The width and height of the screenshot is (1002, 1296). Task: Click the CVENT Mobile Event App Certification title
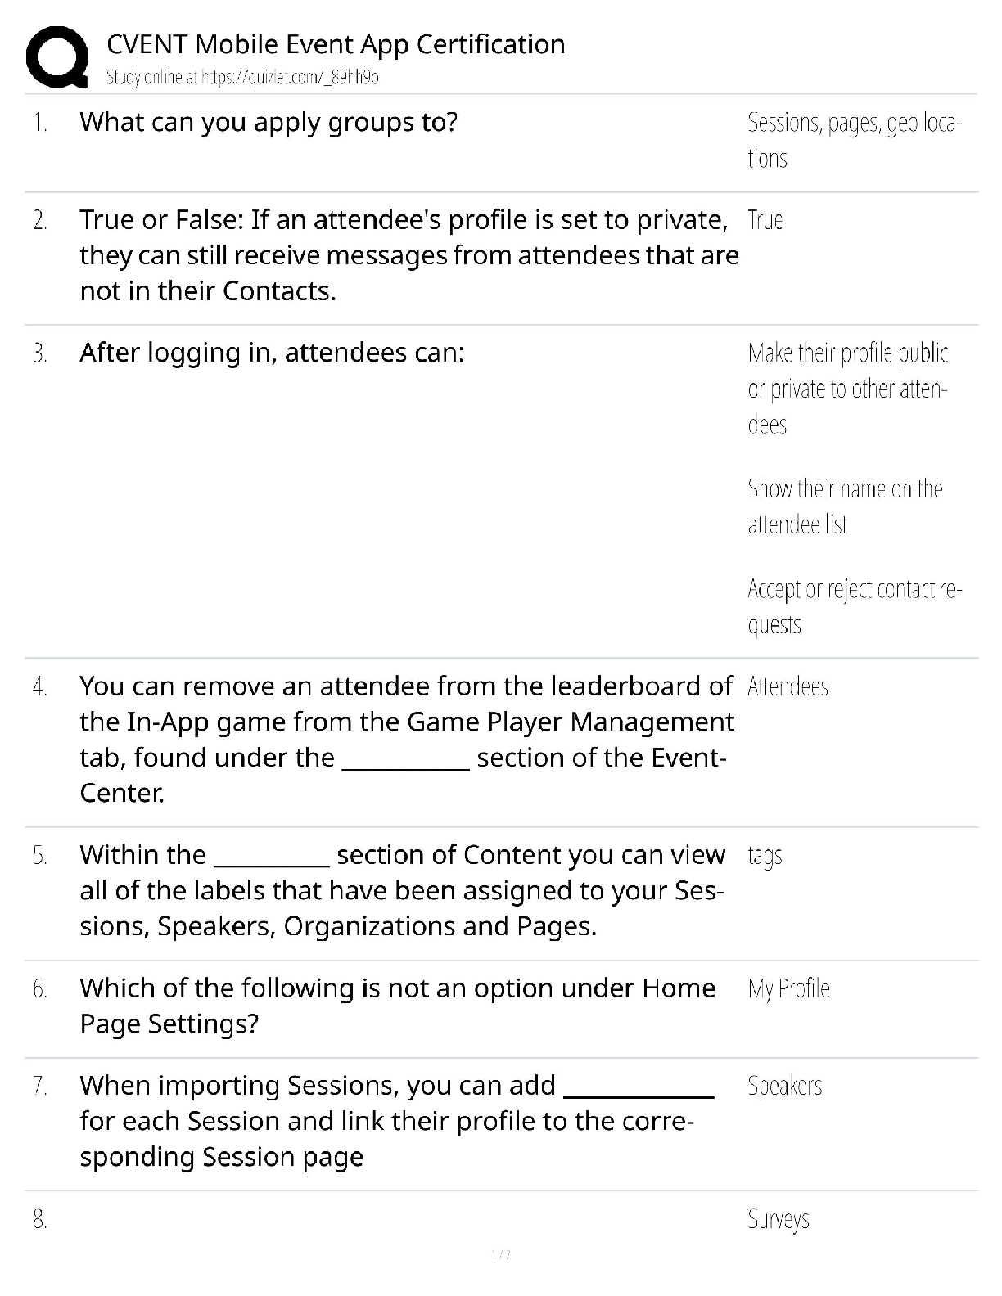coord(336,44)
